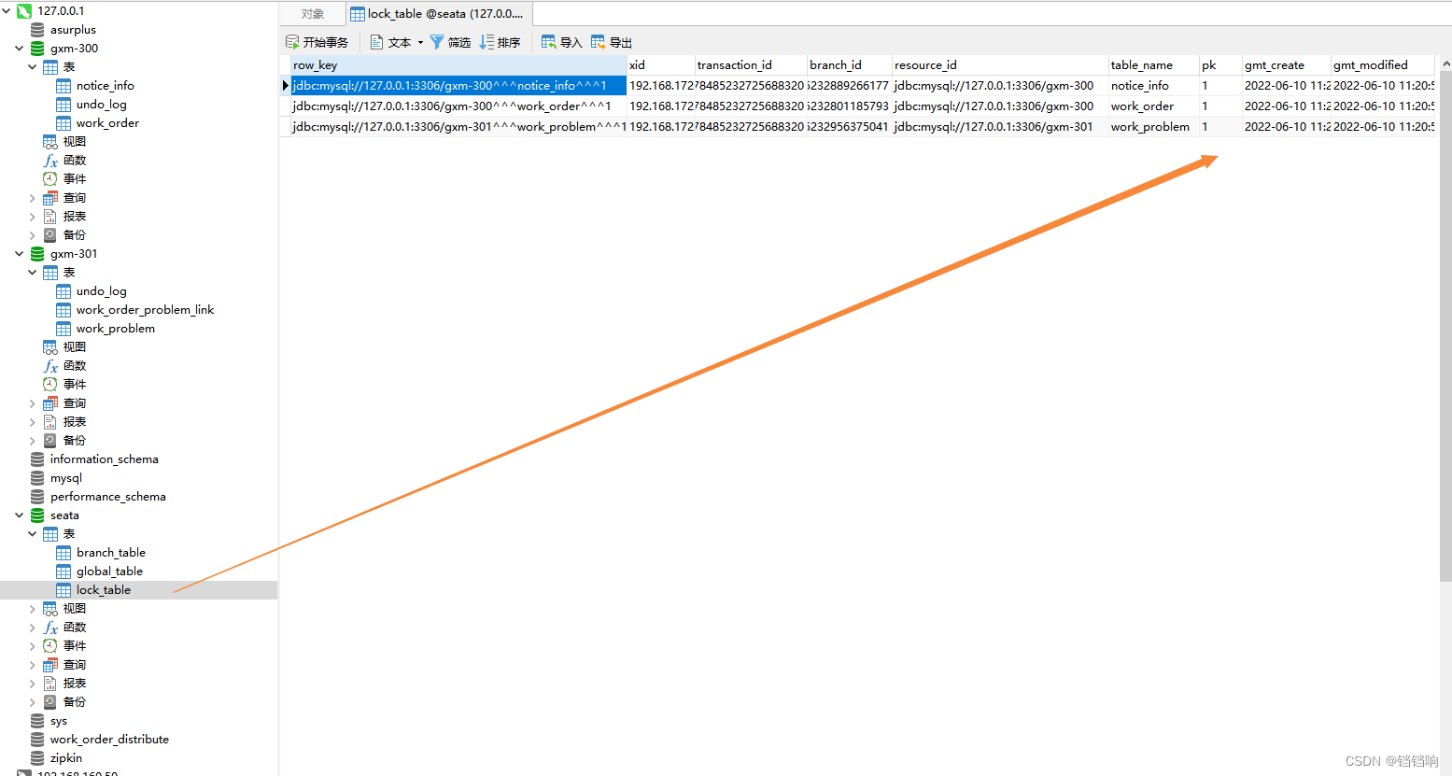1452x776 pixels.
Task: Click table_name cell work_problem
Action: [x=1154, y=127]
